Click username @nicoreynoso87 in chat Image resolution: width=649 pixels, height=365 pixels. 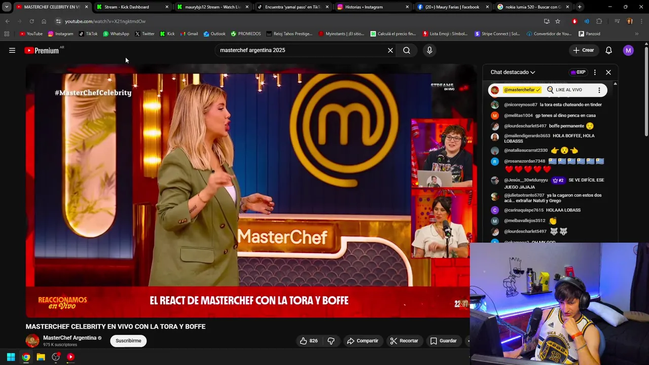coord(520,104)
